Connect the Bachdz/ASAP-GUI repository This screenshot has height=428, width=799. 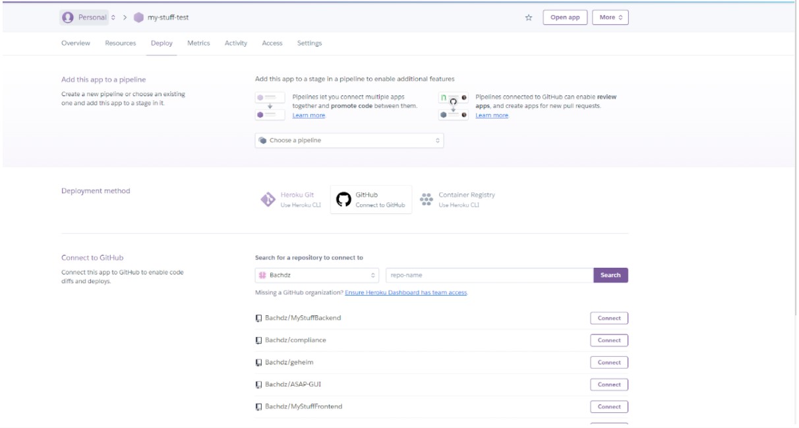(x=609, y=385)
